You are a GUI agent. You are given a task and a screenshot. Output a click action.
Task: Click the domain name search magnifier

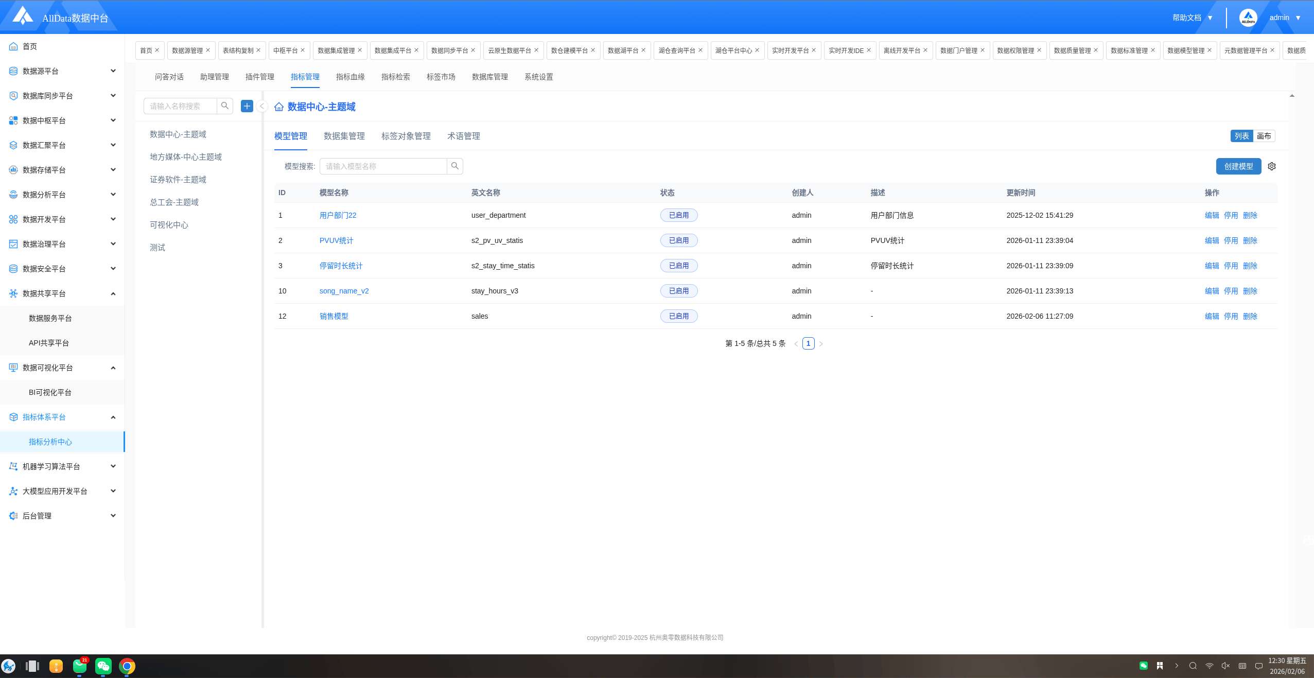click(x=225, y=106)
